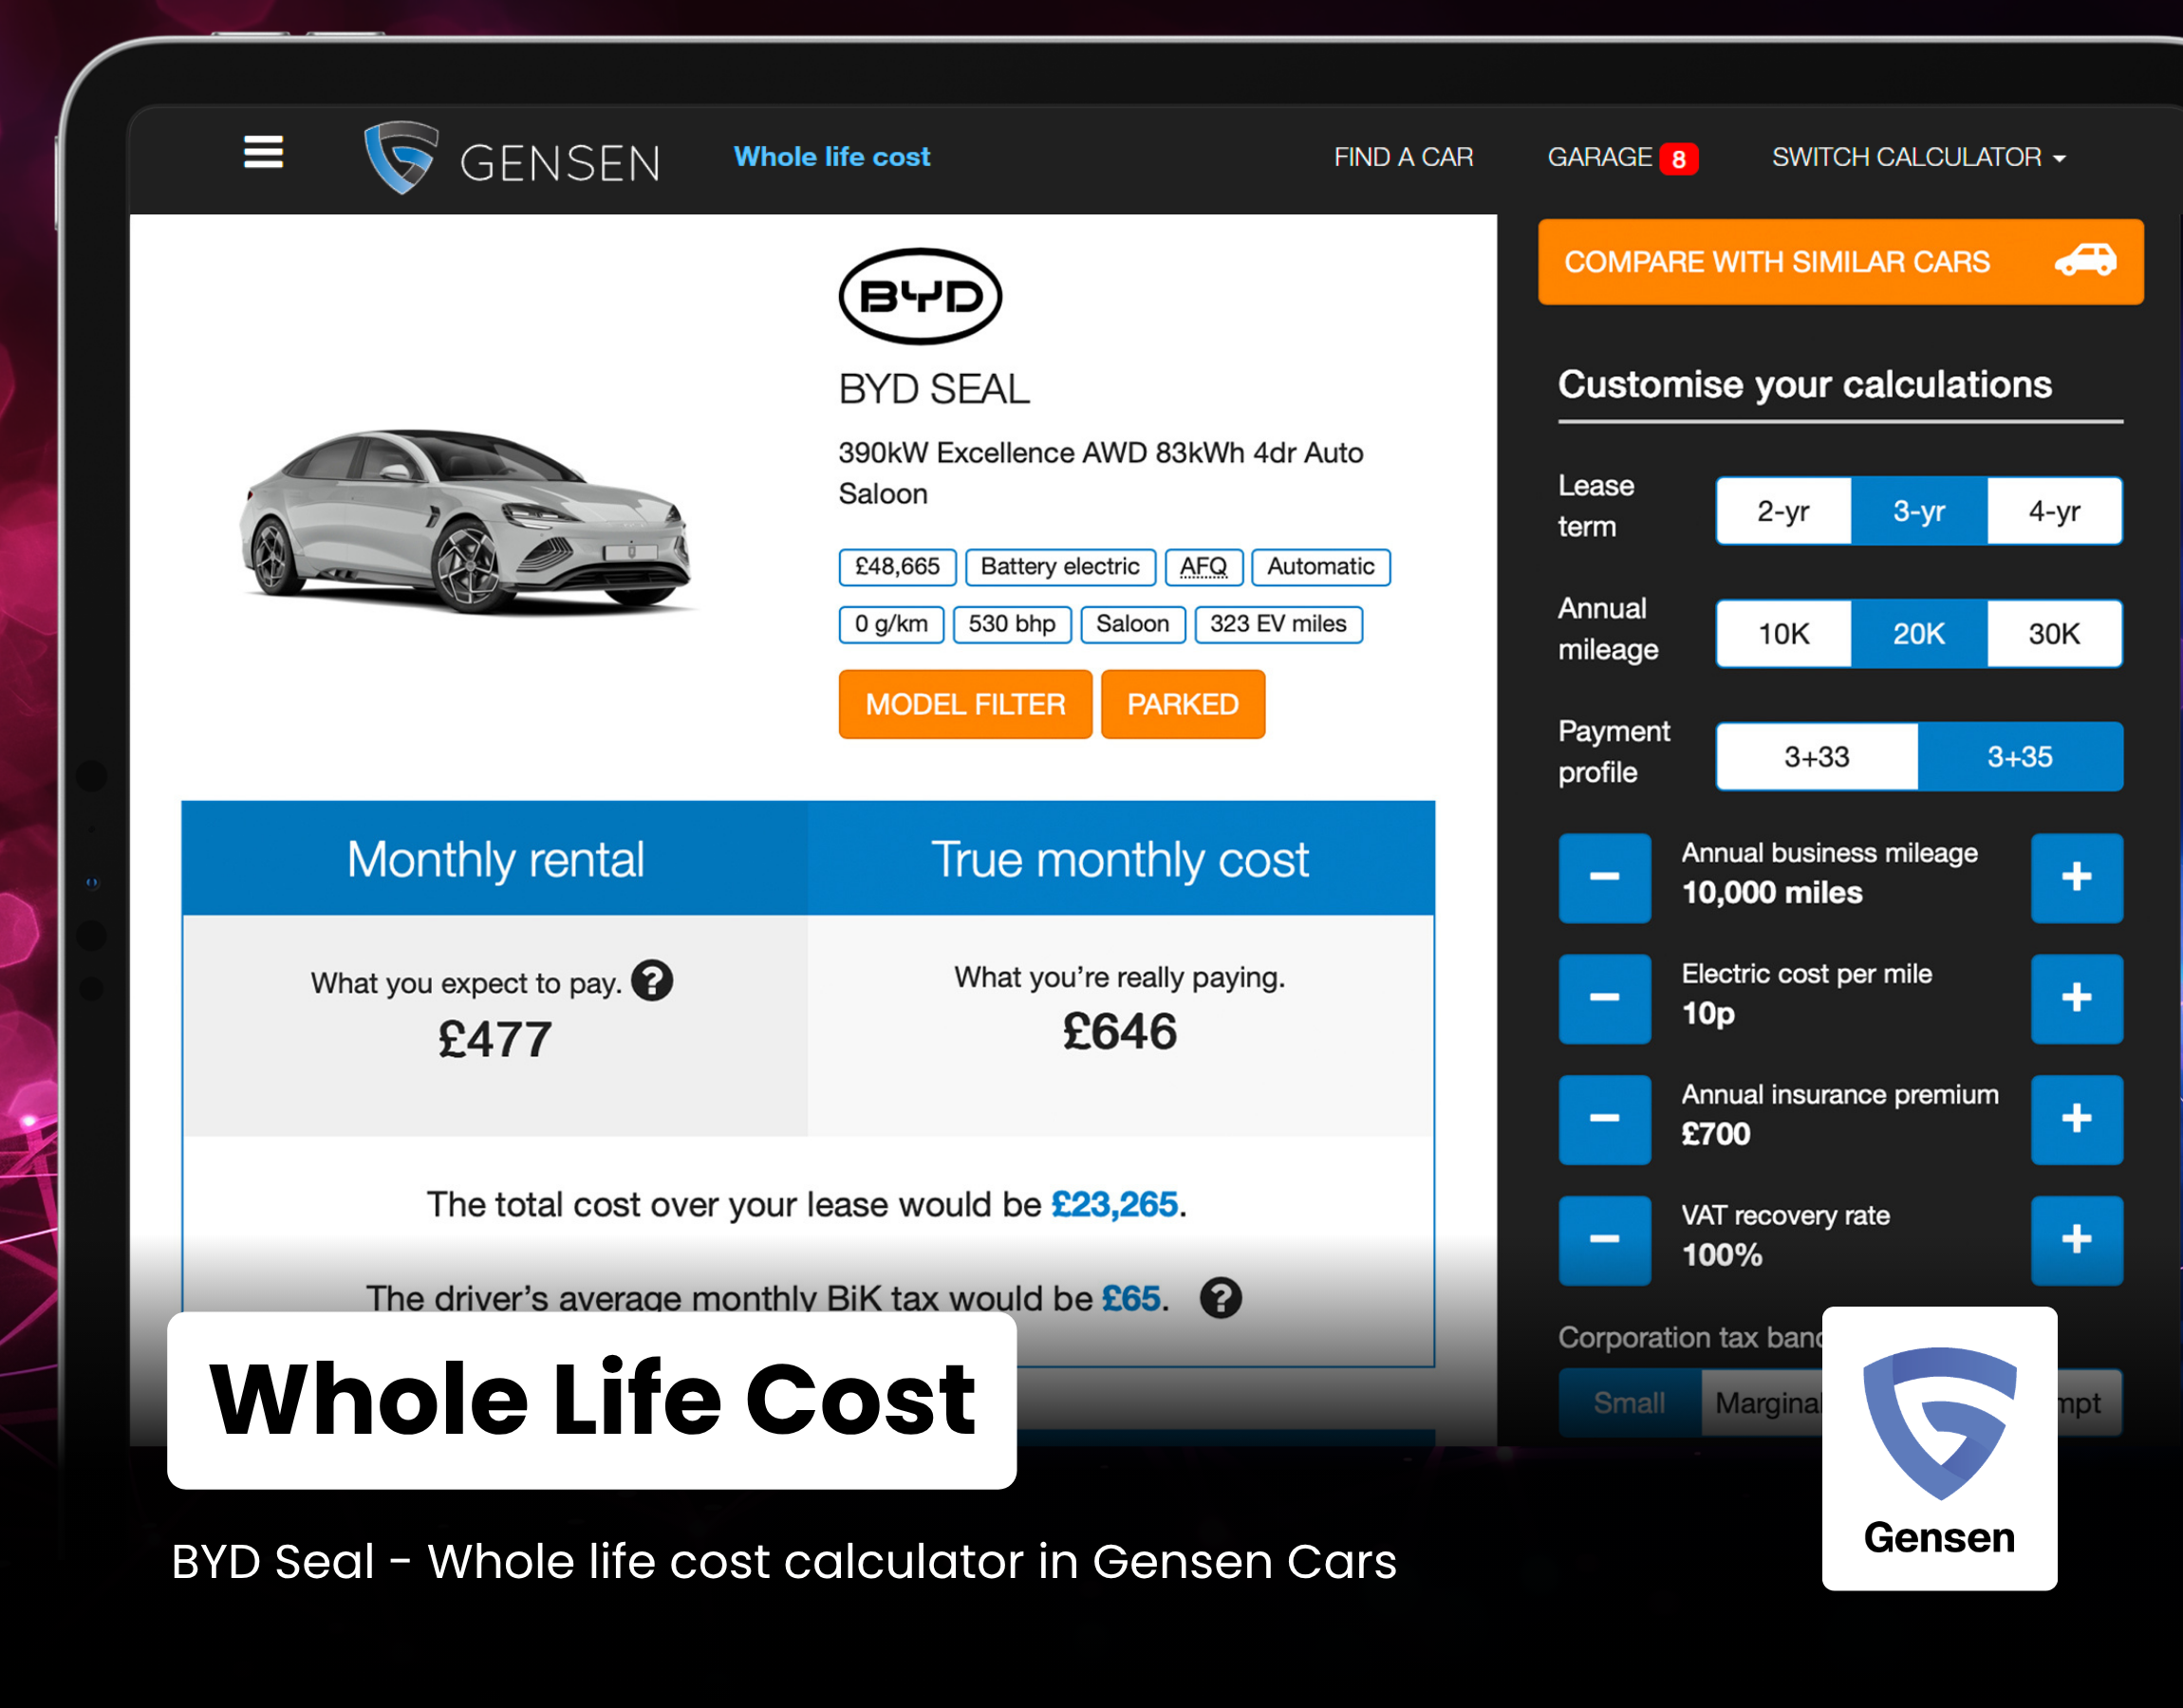Increase annual insurance premium
This screenshot has height=1708, width=2183.
pyautogui.click(x=2076, y=1119)
